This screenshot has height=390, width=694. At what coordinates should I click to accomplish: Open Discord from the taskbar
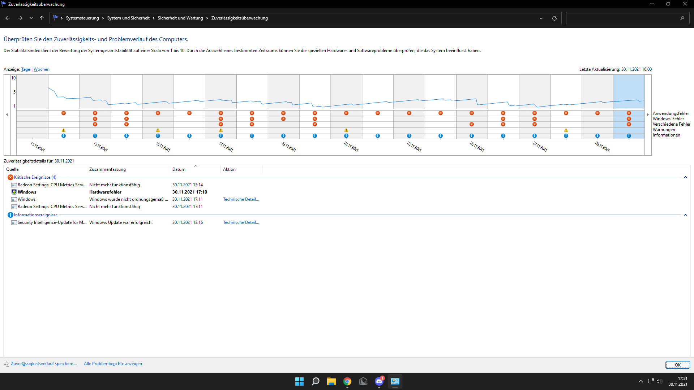click(x=379, y=381)
